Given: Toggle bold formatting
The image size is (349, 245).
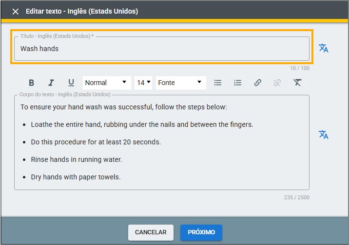Looking at the screenshot, I should [x=31, y=83].
